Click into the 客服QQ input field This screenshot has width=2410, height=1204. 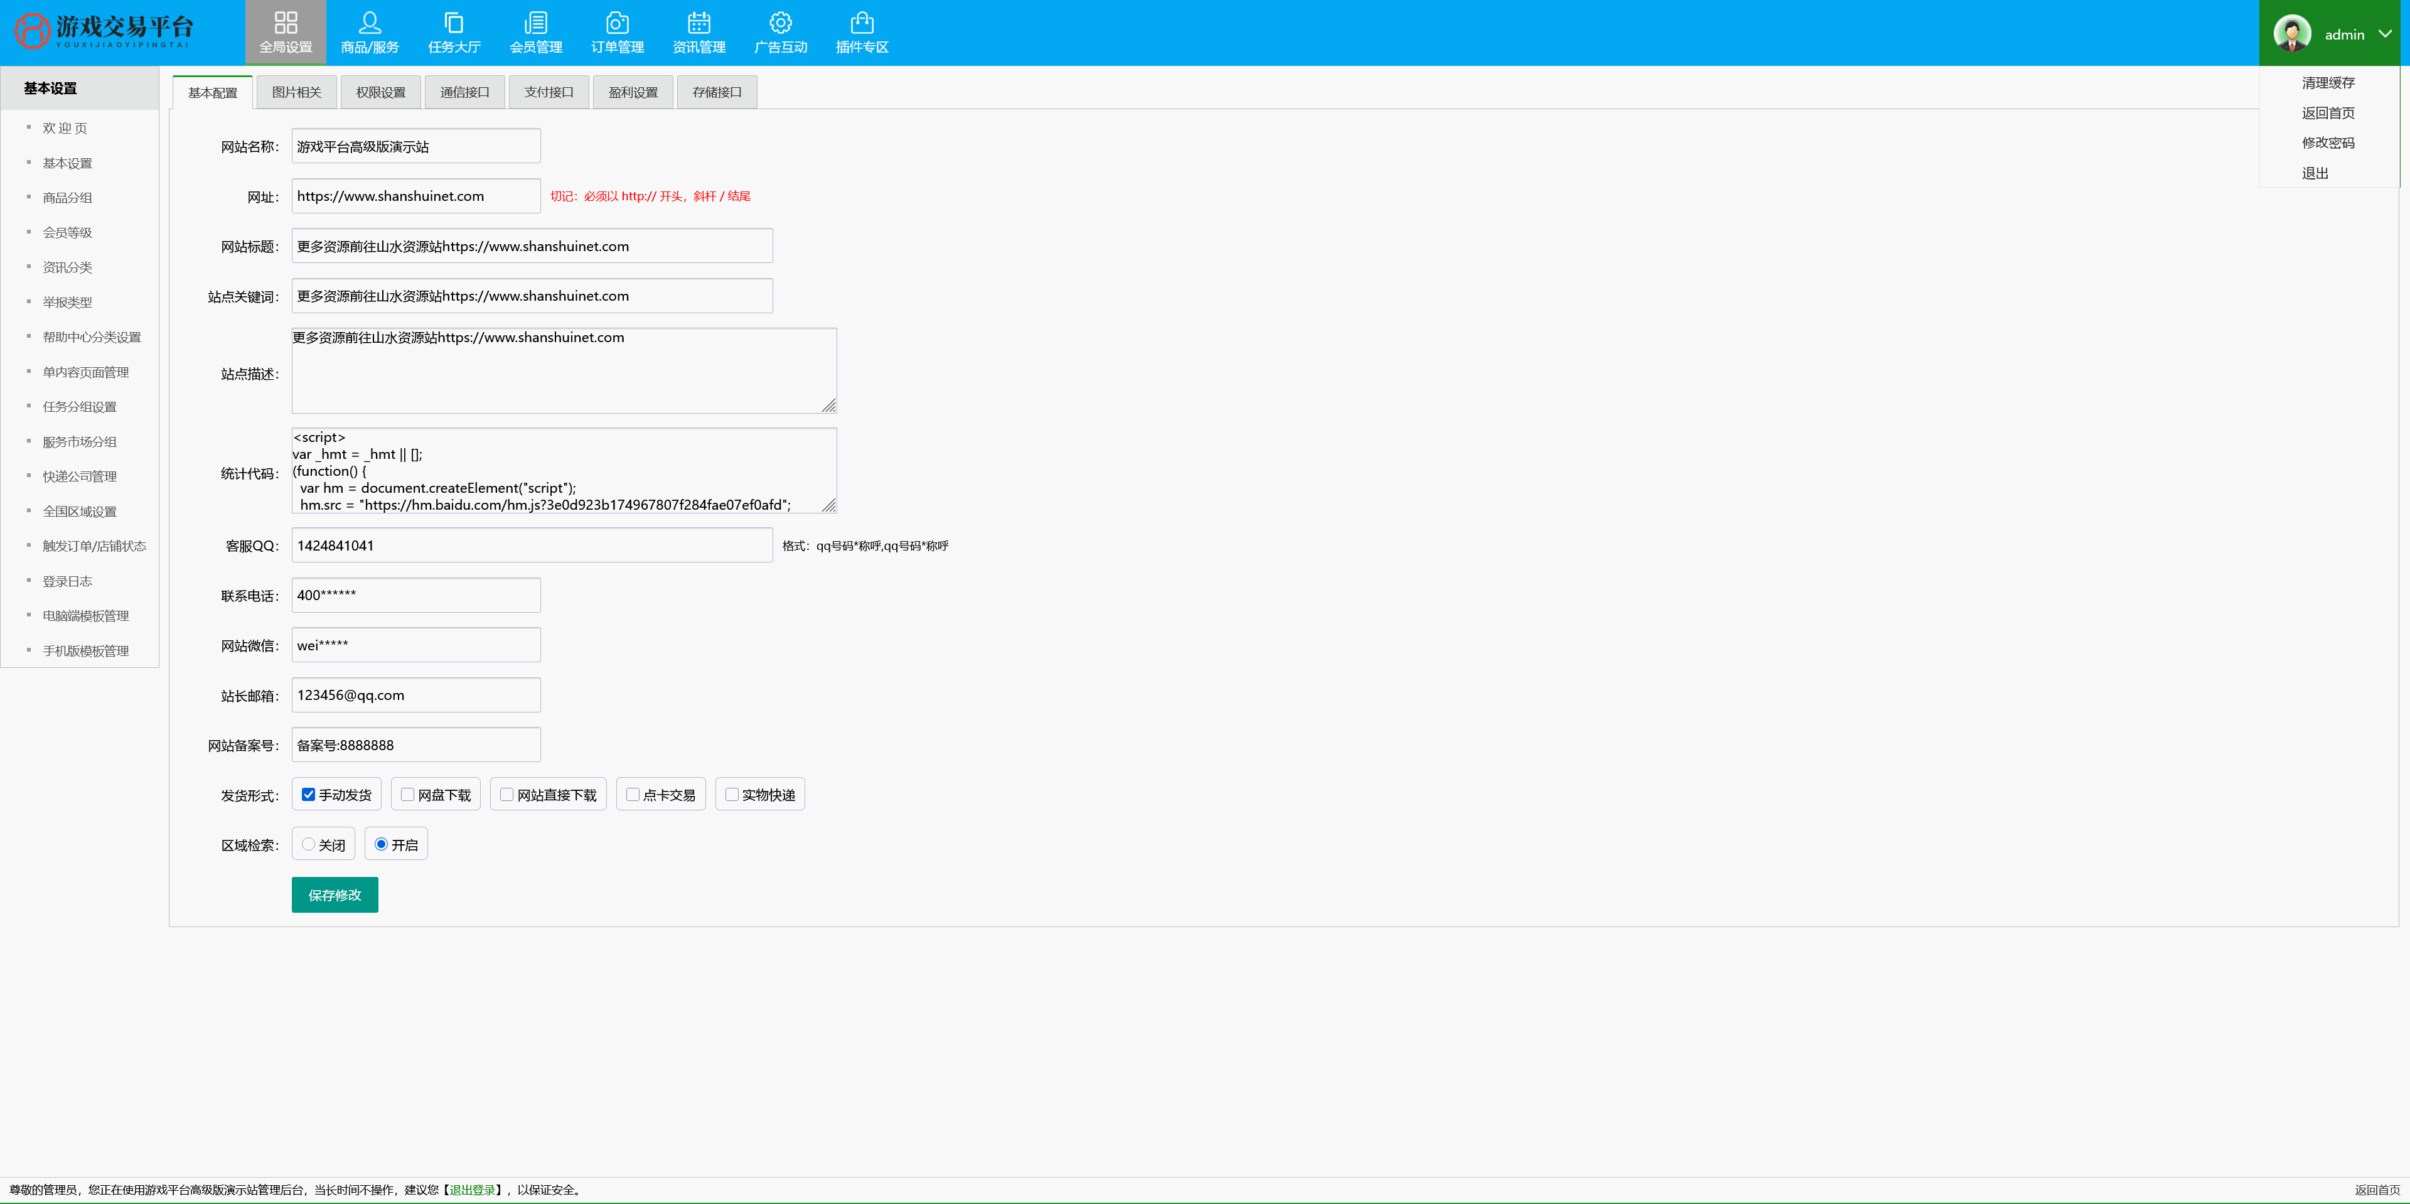click(x=532, y=546)
